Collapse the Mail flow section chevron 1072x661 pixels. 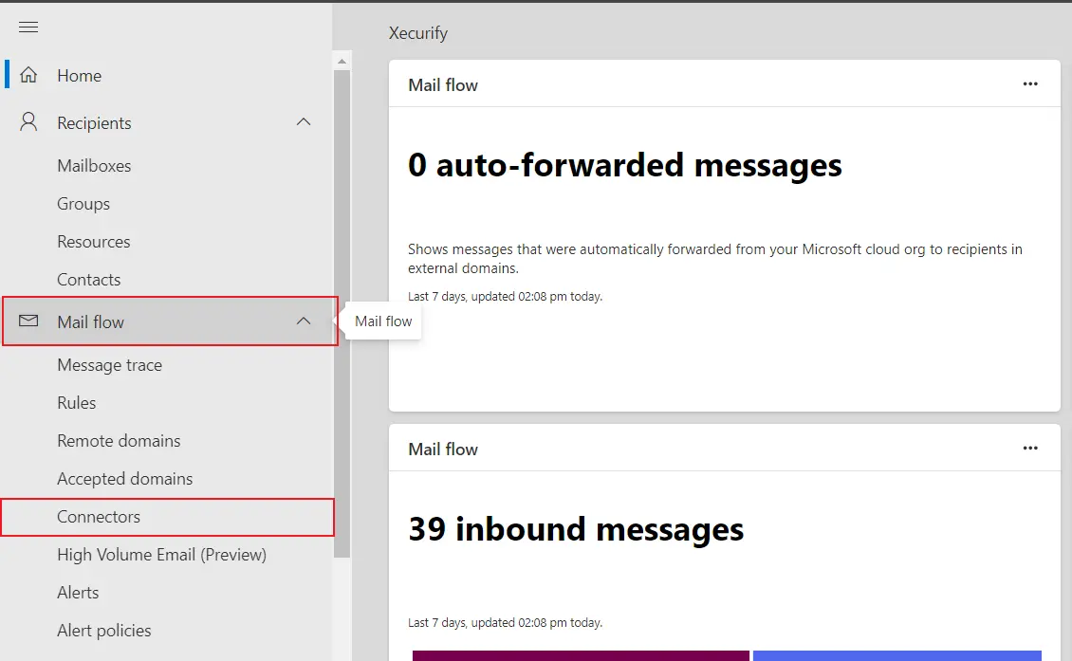(304, 321)
